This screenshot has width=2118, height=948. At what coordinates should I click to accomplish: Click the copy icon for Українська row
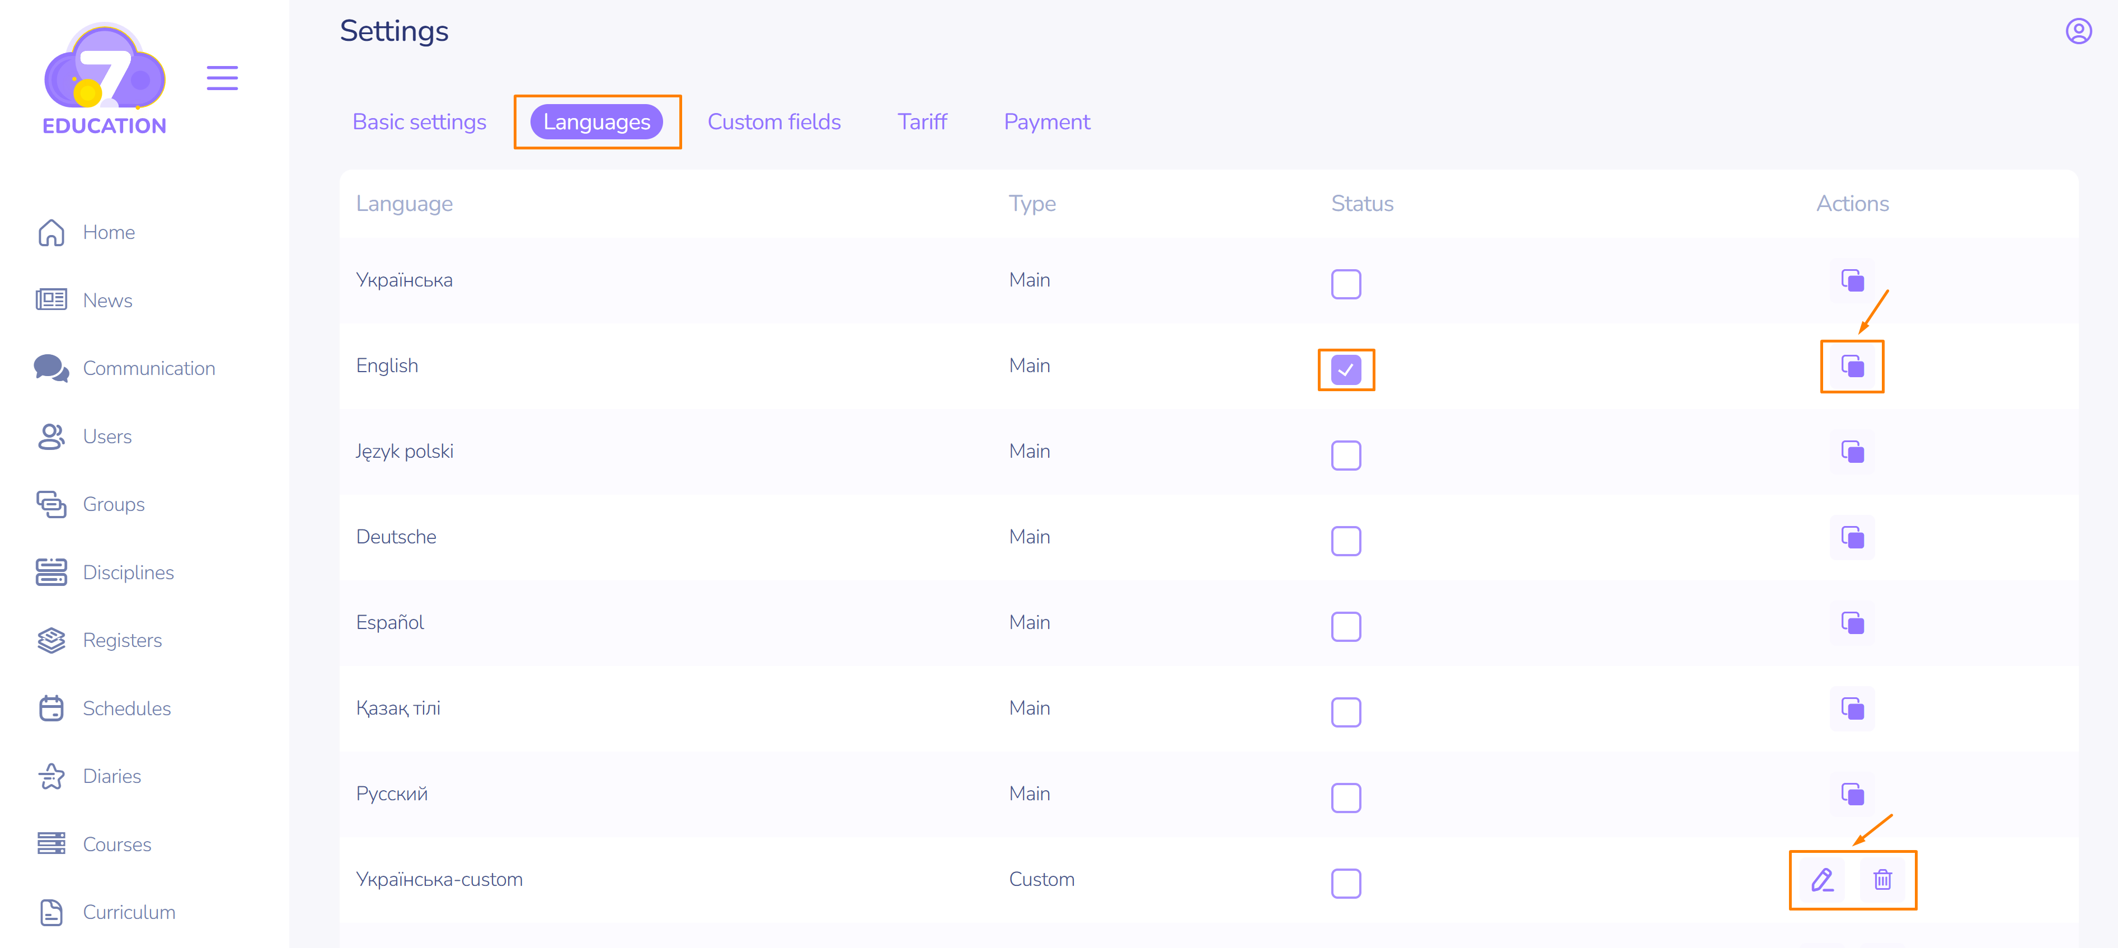[1852, 281]
